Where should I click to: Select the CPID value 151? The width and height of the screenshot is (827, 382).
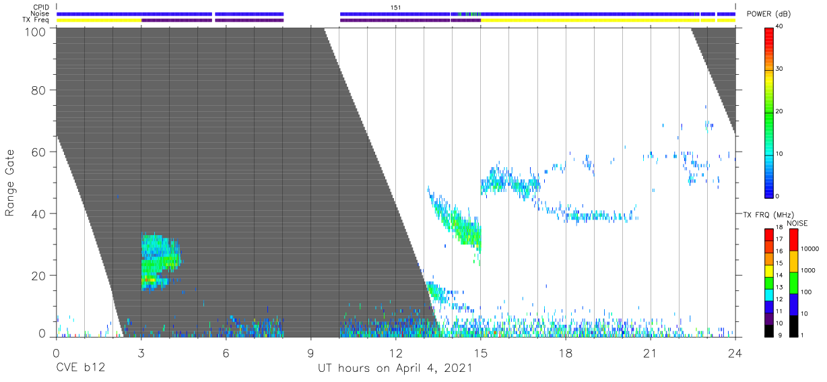tap(395, 7)
